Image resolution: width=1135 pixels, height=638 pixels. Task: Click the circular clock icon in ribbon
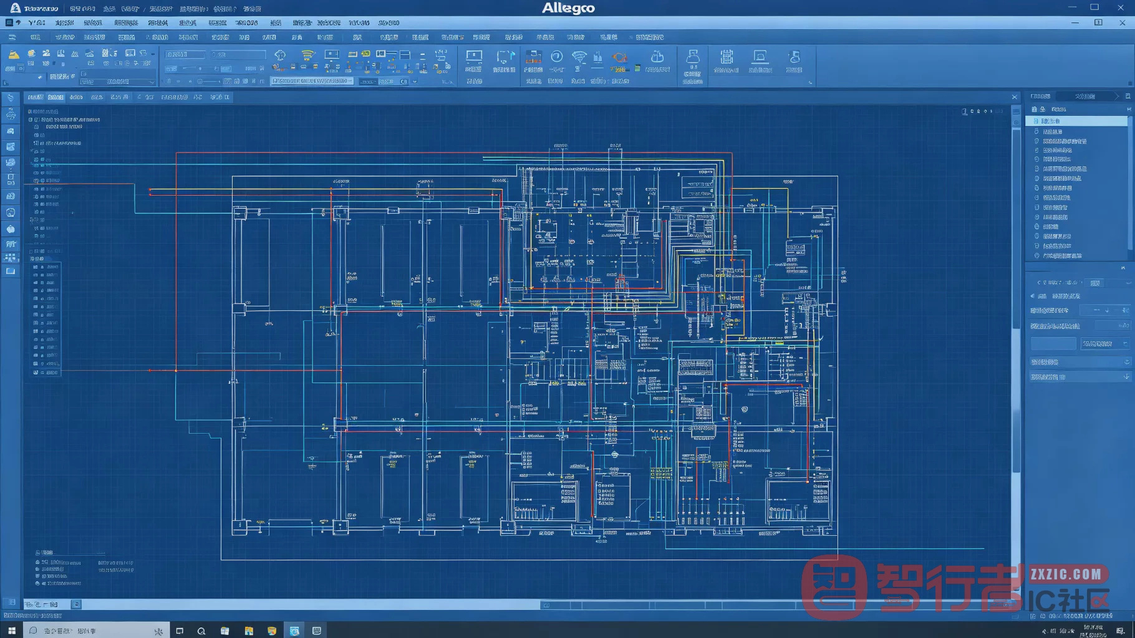click(x=556, y=57)
